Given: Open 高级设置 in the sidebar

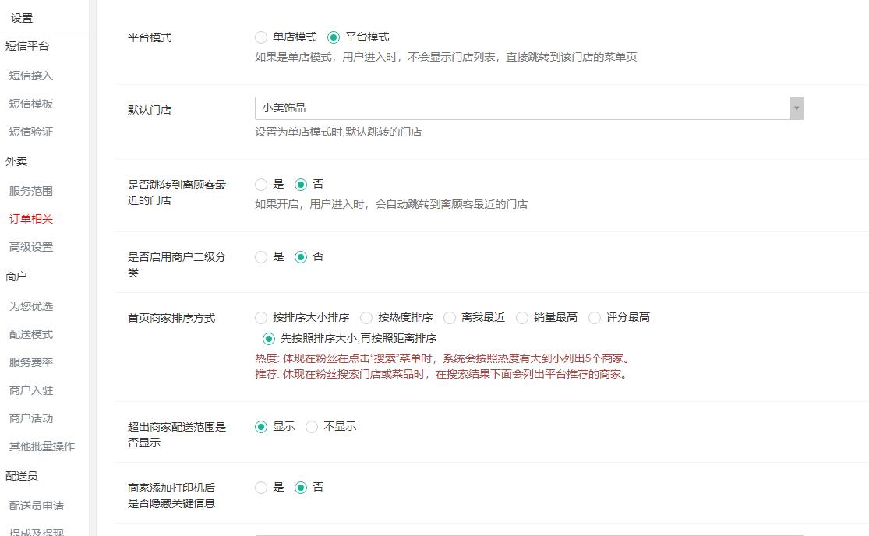Looking at the screenshot, I should tap(31, 247).
